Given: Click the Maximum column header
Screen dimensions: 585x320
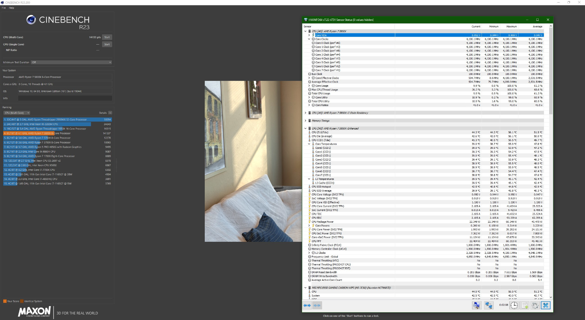Looking at the screenshot, I should [x=512, y=26].
